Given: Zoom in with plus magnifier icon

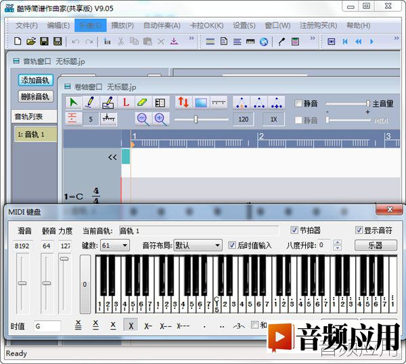Looking at the screenshot, I should (160, 119).
